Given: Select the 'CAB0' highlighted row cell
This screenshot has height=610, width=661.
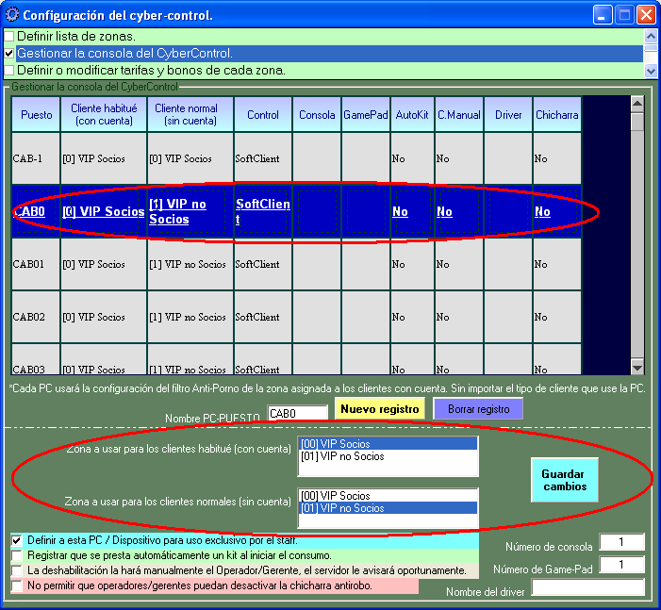Looking at the screenshot, I should click(36, 211).
